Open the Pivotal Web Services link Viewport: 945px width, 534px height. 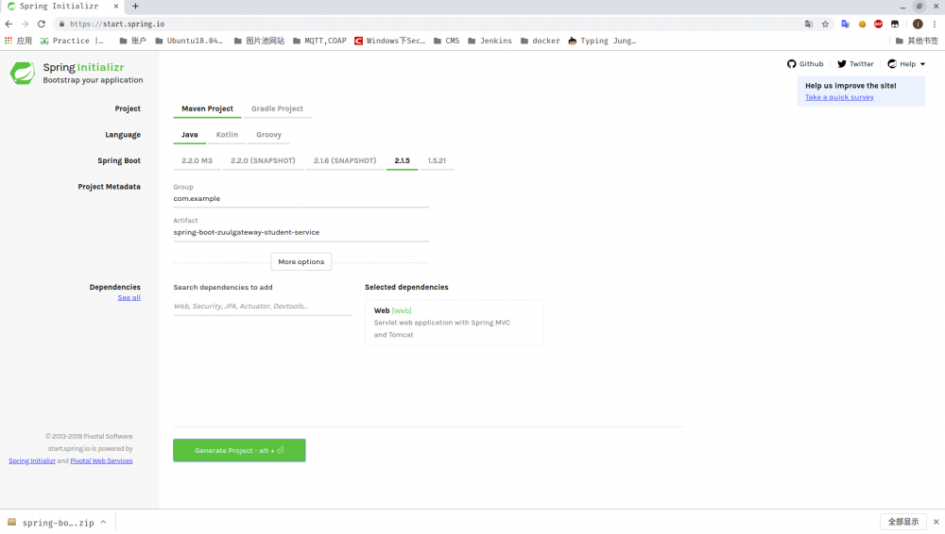(x=101, y=461)
